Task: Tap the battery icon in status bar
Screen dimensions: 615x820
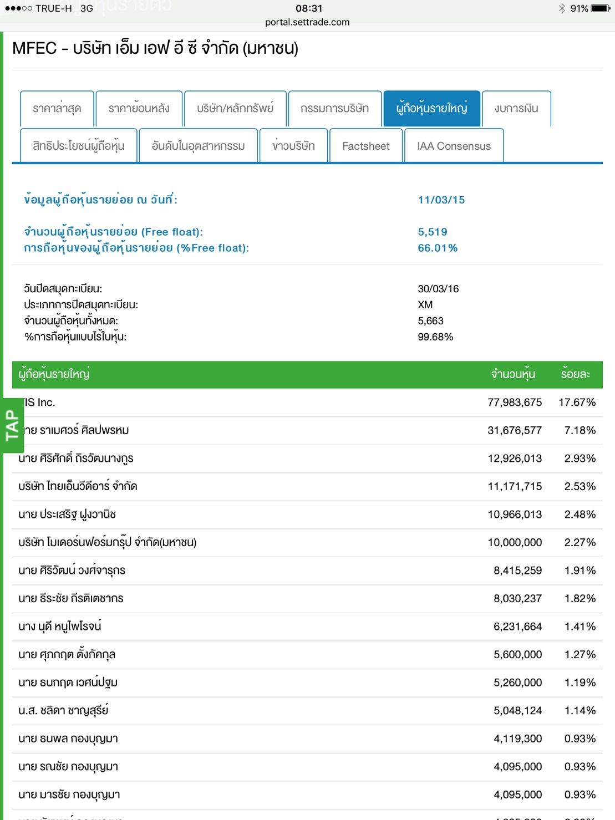Action: tap(600, 8)
